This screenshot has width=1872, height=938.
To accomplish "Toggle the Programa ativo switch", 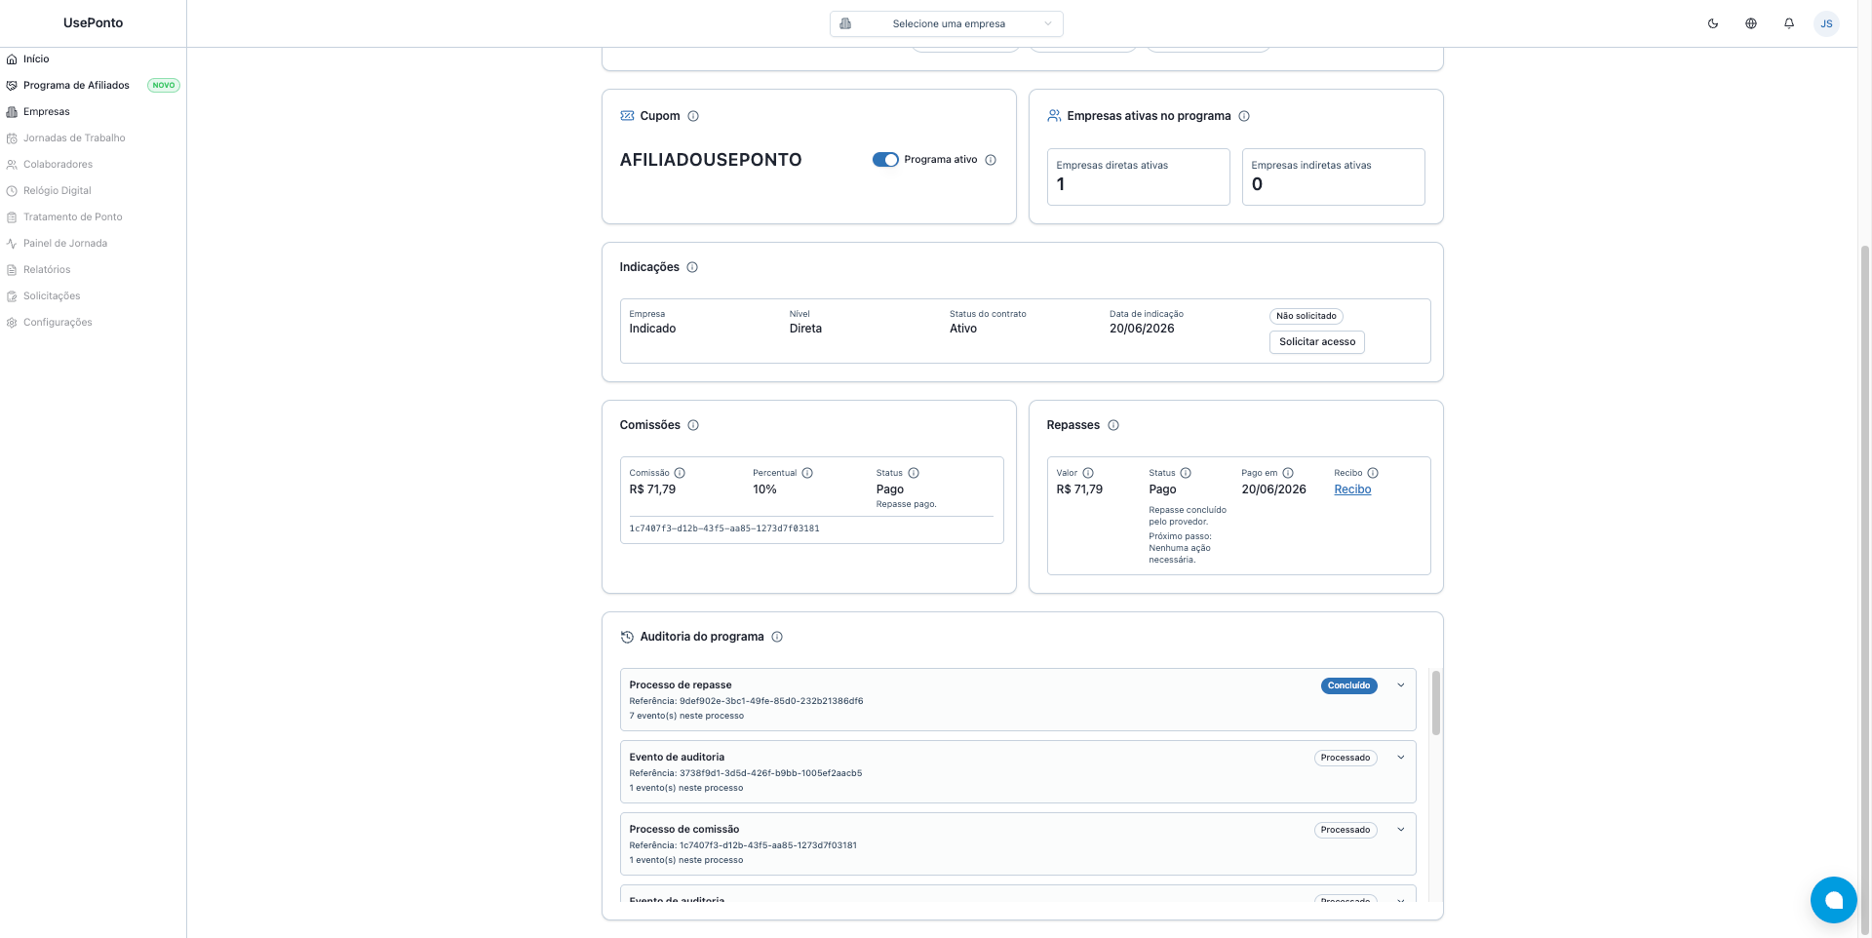I will (x=885, y=160).
